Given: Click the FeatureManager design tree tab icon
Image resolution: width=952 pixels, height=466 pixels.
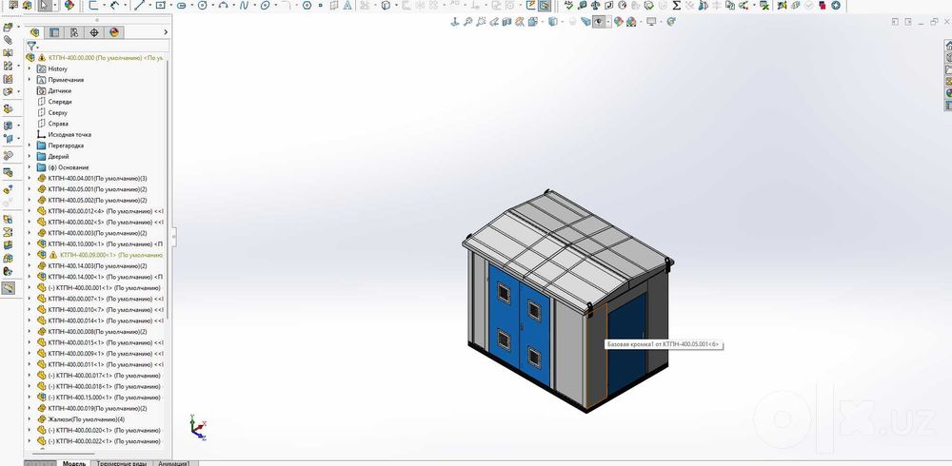Looking at the screenshot, I should point(34,32).
